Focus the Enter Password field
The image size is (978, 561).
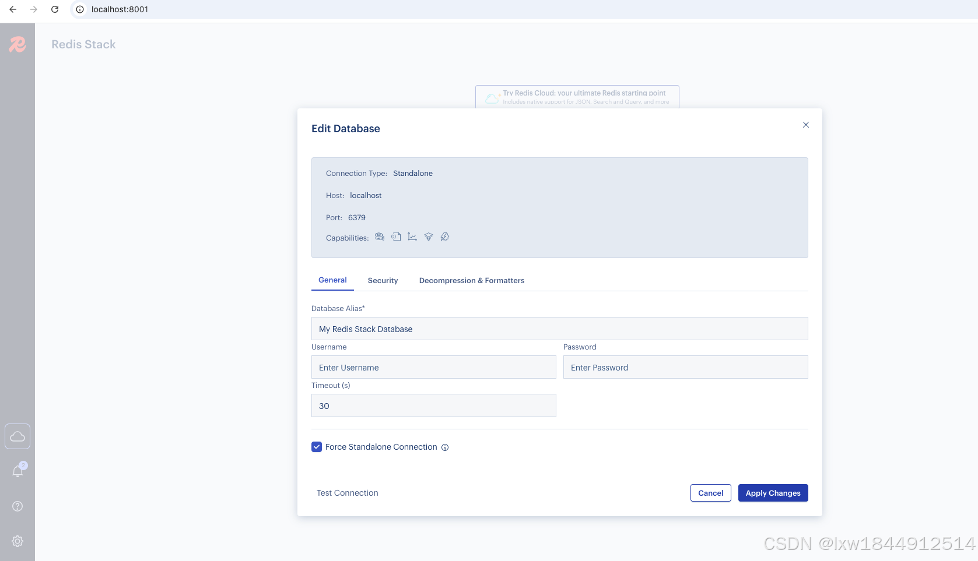[686, 367]
